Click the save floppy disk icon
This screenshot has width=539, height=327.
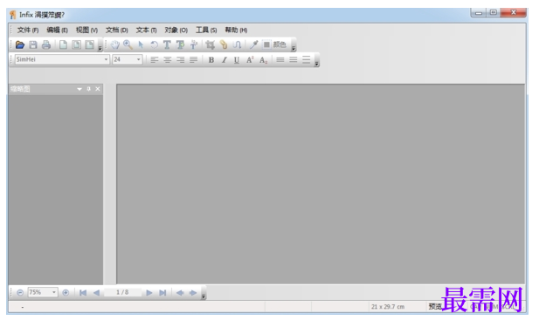[33, 44]
